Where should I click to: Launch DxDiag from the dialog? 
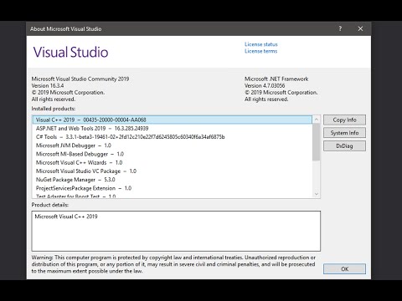pos(344,146)
